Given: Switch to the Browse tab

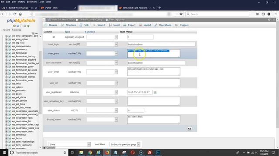Looking at the screenshot, I should point(51,25).
